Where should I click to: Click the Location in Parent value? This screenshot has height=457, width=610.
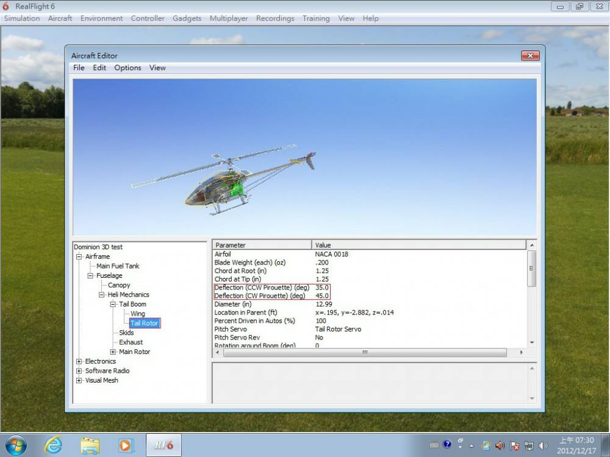coord(354,313)
